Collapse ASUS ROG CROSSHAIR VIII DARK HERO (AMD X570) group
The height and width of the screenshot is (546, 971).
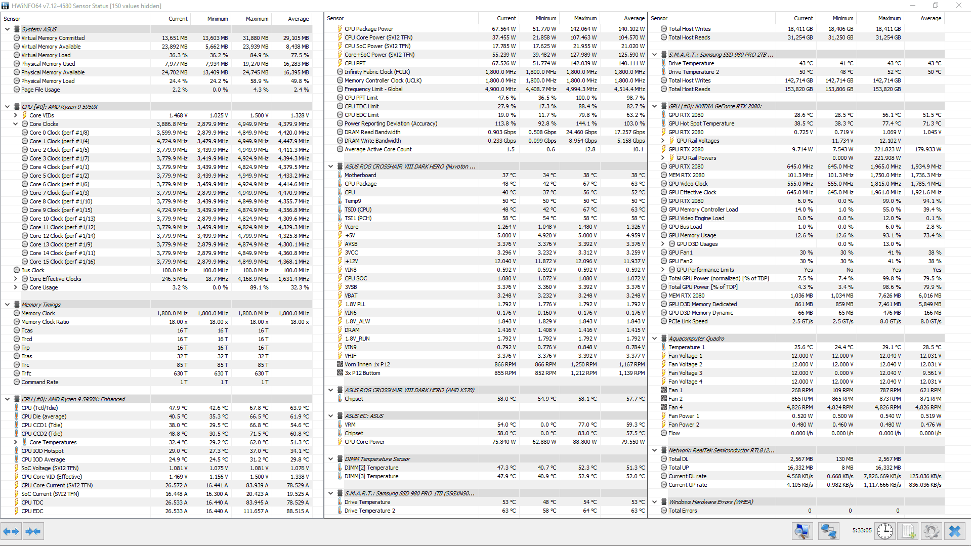click(x=330, y=390)
